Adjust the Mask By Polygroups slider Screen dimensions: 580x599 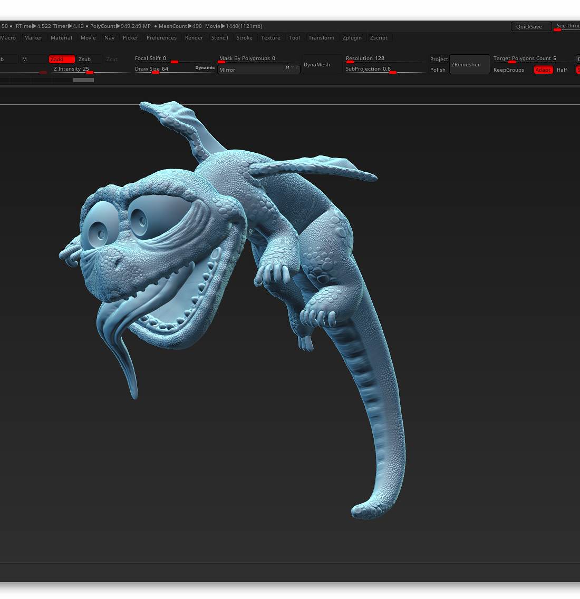click(258, 59)
